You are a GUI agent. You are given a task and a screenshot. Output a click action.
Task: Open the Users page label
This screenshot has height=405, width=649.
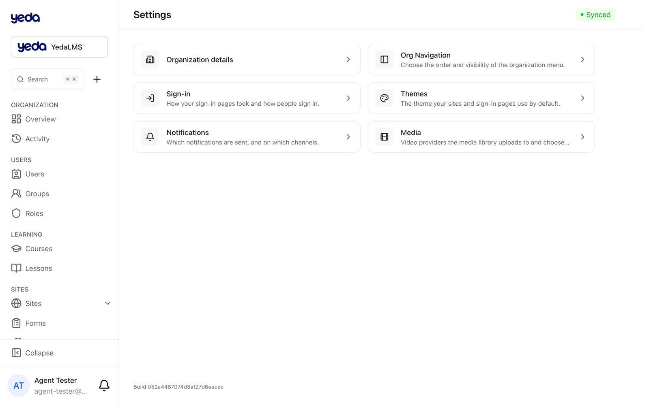pyautogui.click(x=35, y=174)
